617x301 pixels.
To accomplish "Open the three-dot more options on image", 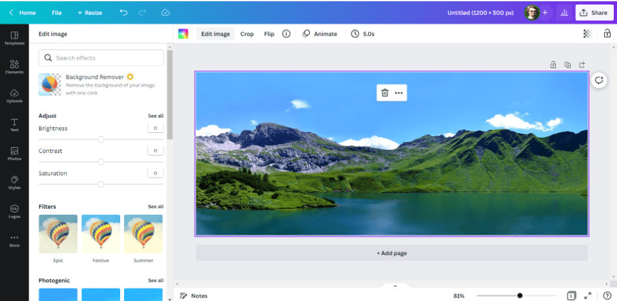I will pos(399,93).
